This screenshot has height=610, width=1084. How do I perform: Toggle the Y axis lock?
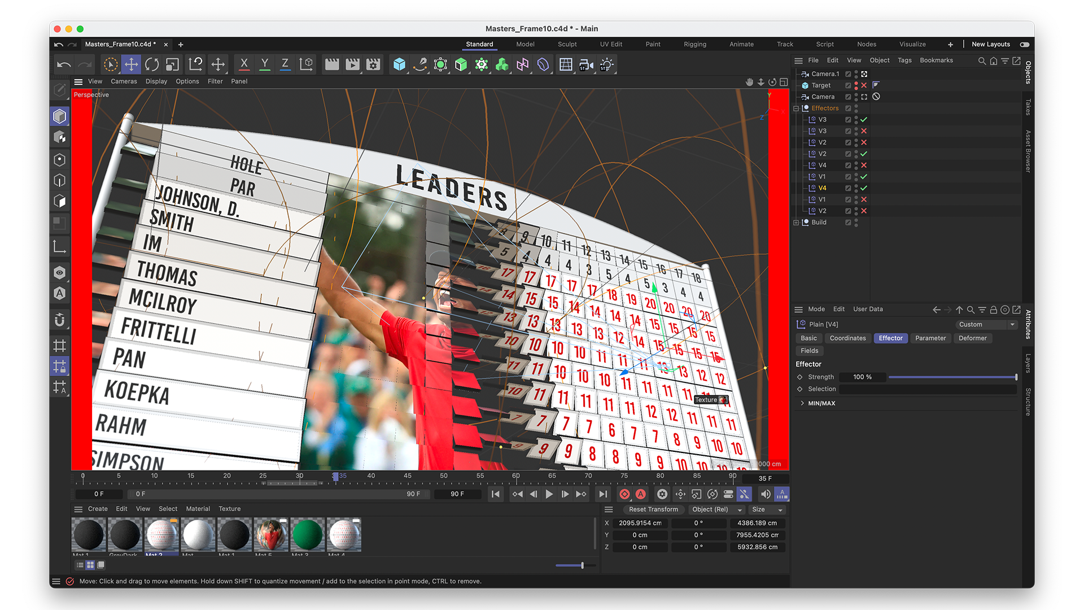tap(264, 64)
